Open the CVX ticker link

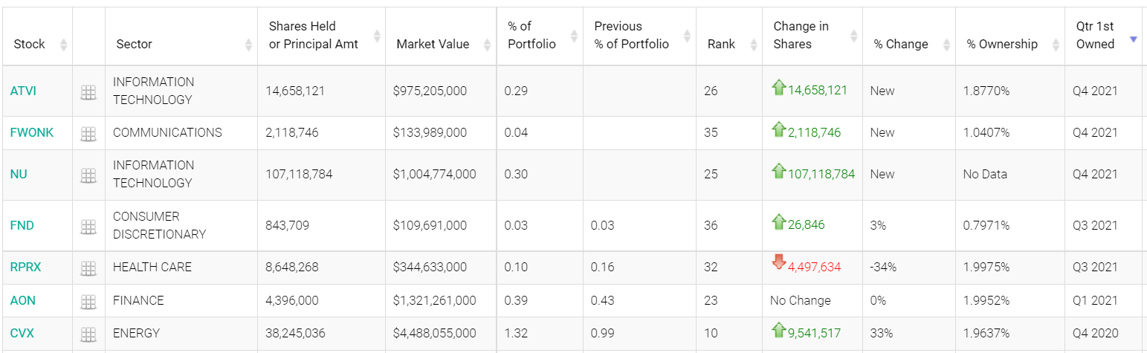pyautogui.click(x=22, y=333)
